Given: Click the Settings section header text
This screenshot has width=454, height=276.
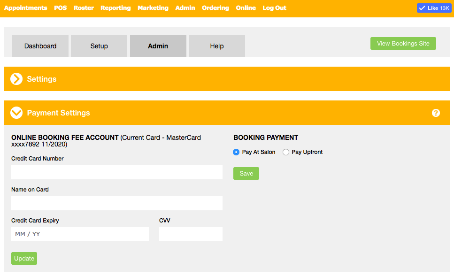Looking at the screenshot, I should point(42,79).
